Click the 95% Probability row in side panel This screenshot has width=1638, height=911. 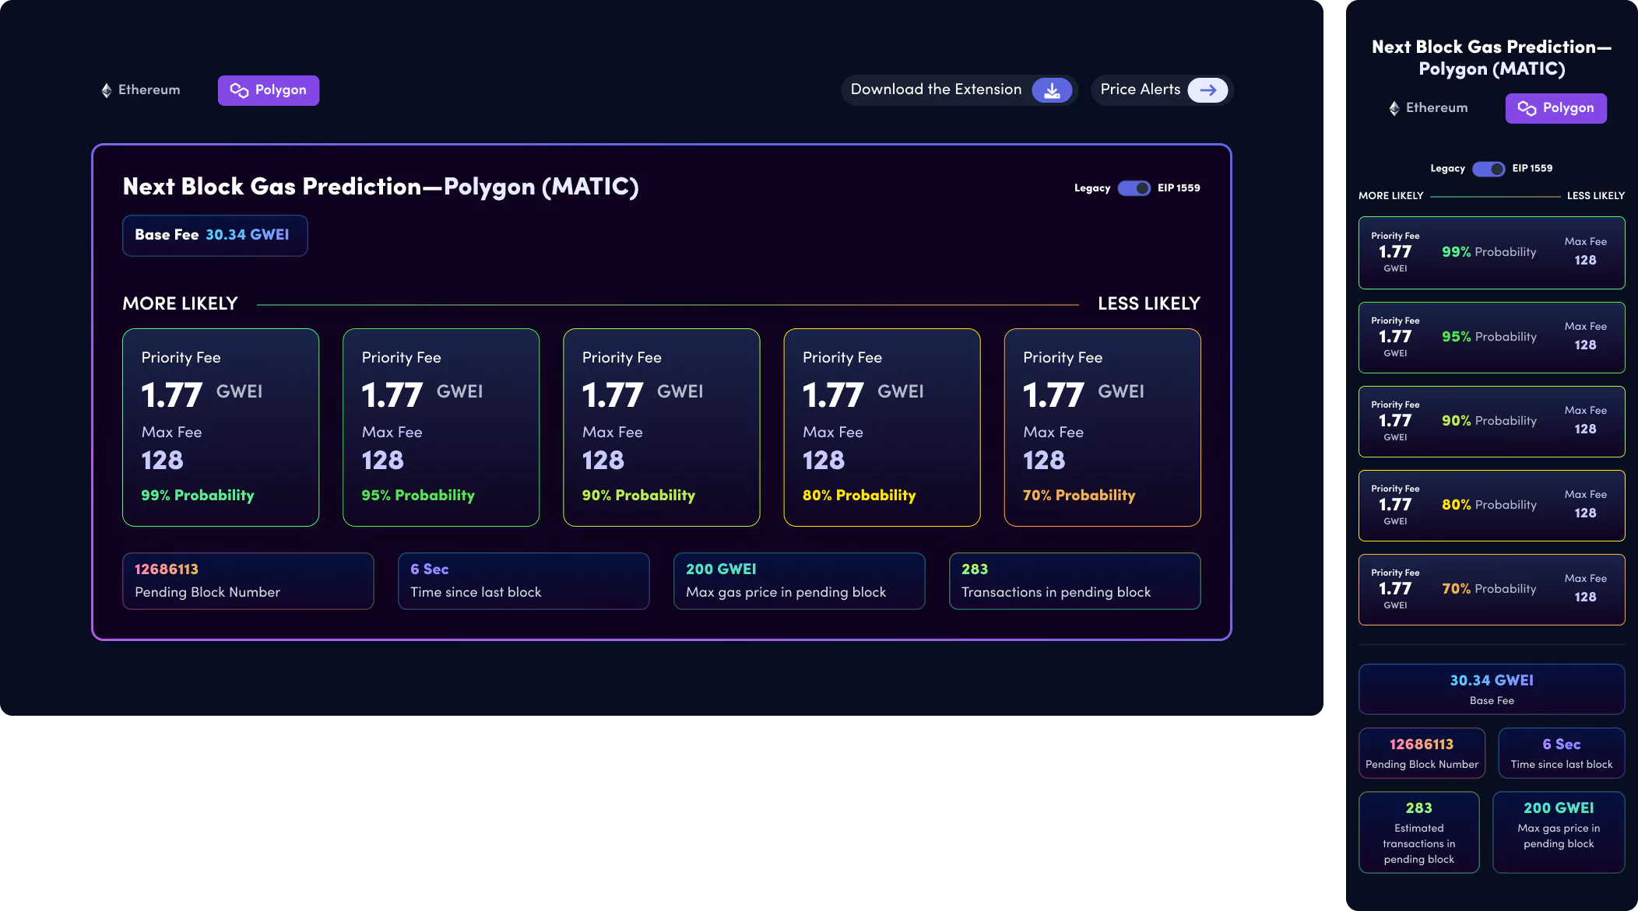tap(1492, 338)
